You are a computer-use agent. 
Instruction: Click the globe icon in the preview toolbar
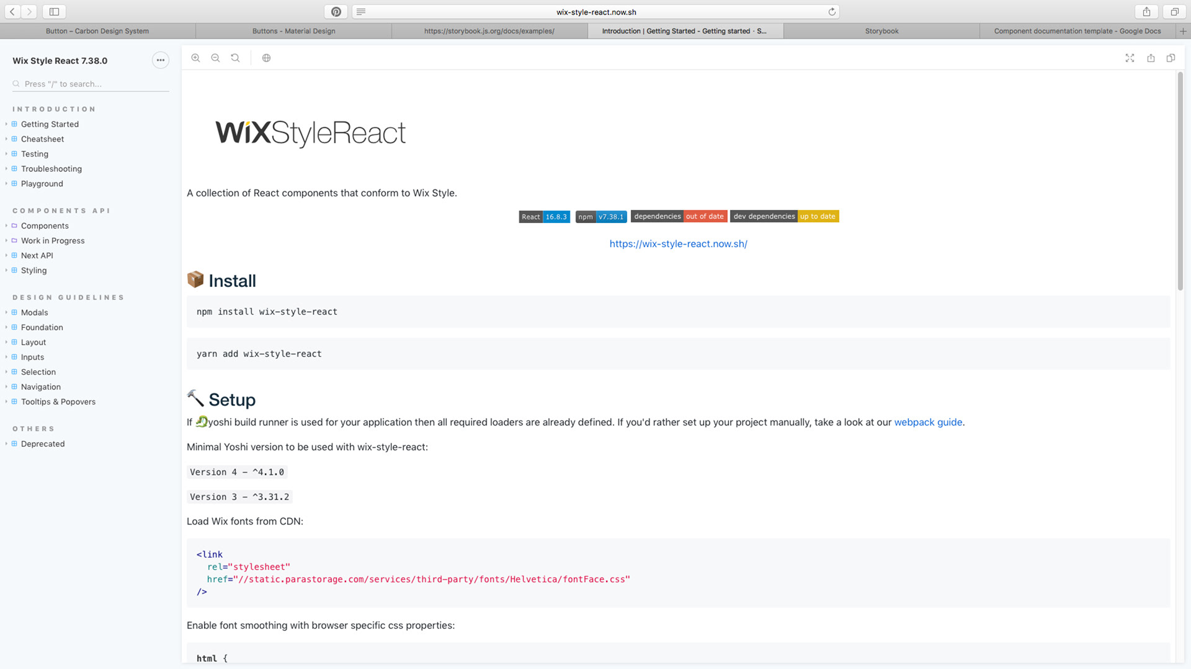coord(266,58)
